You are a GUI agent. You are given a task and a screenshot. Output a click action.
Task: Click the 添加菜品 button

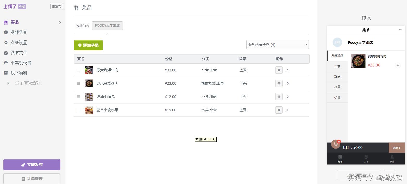coord(88,45)
